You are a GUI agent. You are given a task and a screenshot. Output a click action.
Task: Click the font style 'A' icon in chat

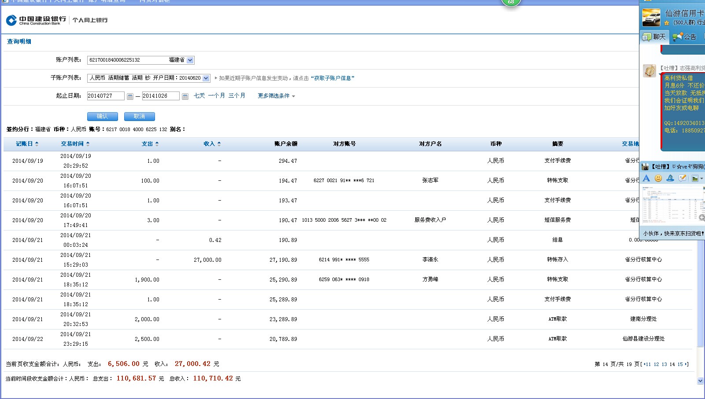pos(646,178)
